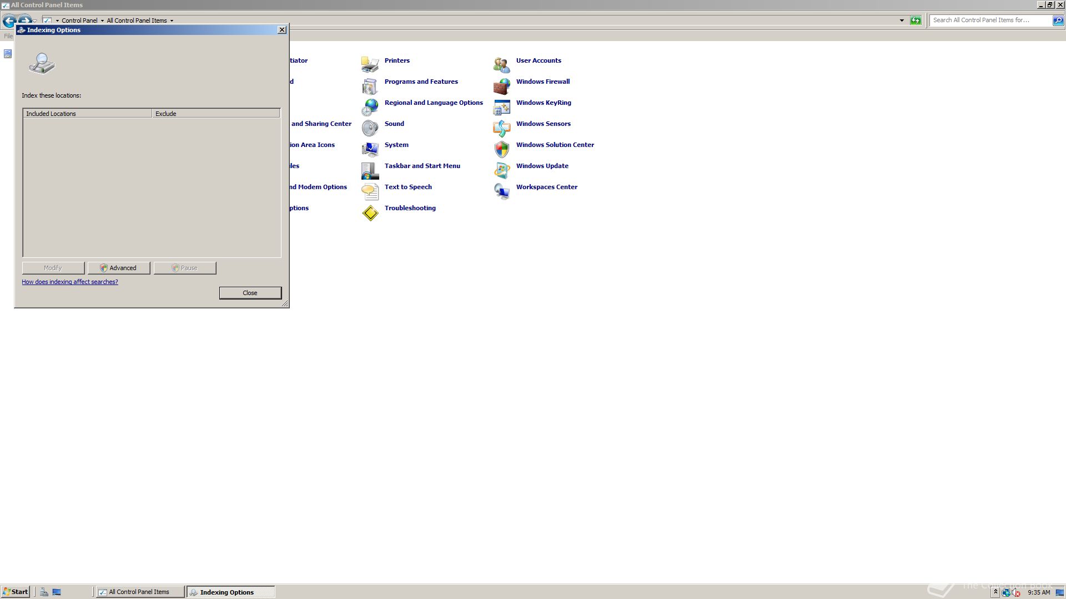Open the Windows Firewall brick wall icon
1066x599 pixels.
(501, 85)
